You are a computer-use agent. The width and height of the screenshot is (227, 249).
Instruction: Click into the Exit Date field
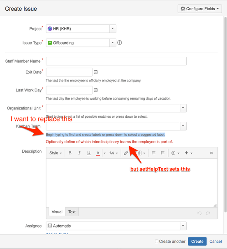pyautogui.click(x=69, y=72)
